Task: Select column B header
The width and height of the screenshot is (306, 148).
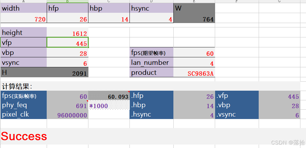Action: click(68, 1)
